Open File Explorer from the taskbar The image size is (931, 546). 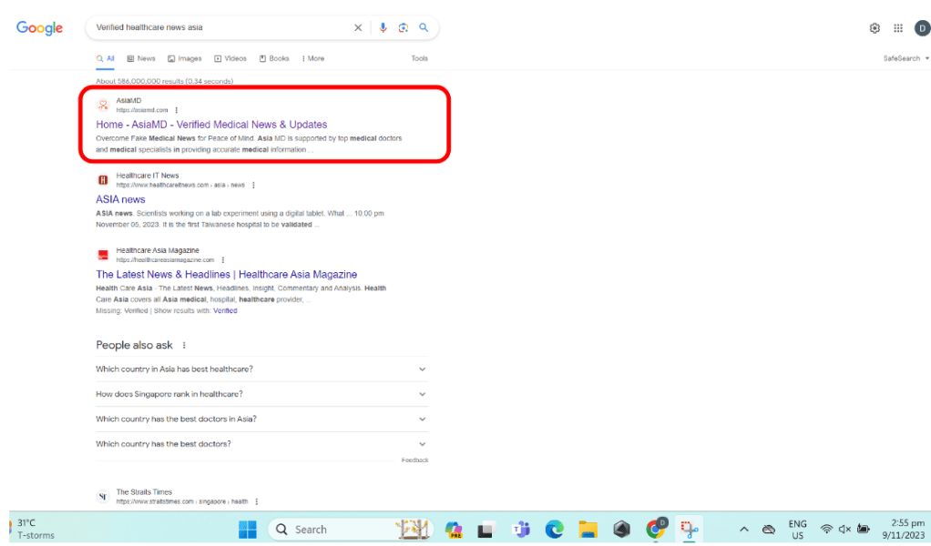point(588,530)
